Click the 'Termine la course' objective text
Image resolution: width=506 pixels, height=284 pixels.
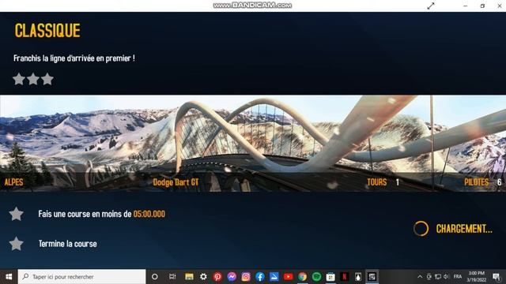(68, 244)
